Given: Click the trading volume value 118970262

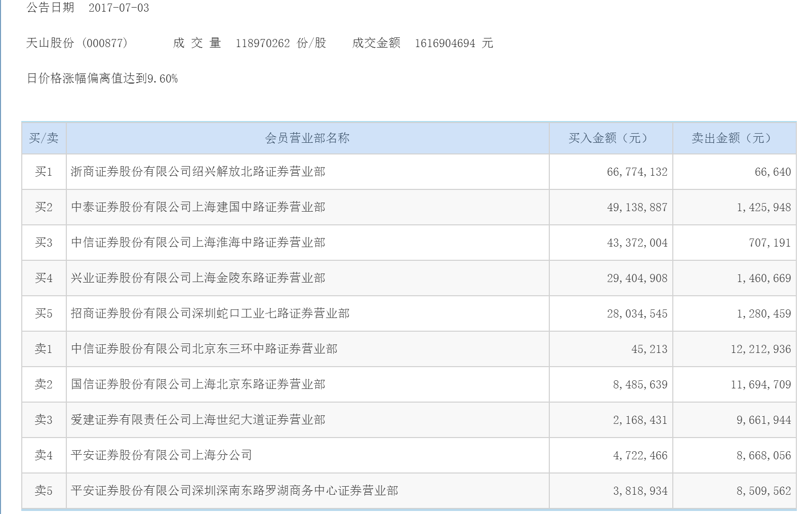Looking at the screenshot, I should (263, 43).
